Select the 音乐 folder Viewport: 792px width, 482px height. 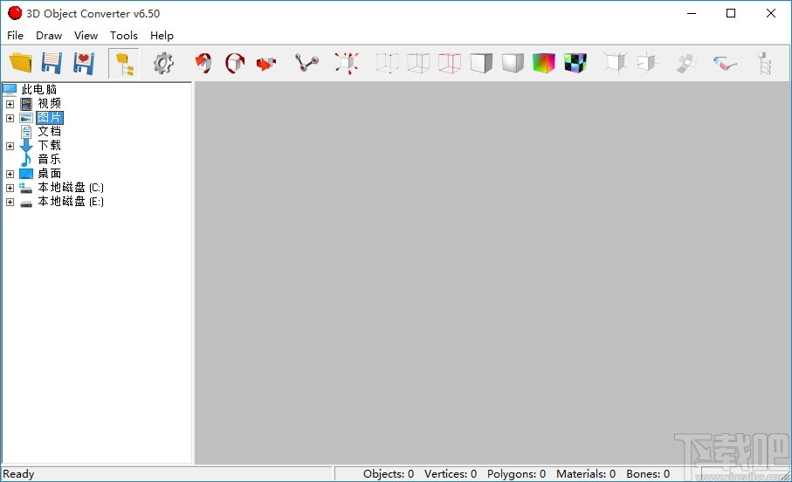50,160
